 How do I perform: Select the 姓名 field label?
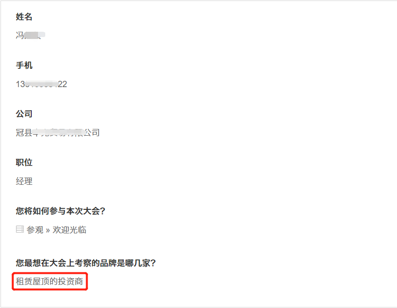tap(24, 17)
